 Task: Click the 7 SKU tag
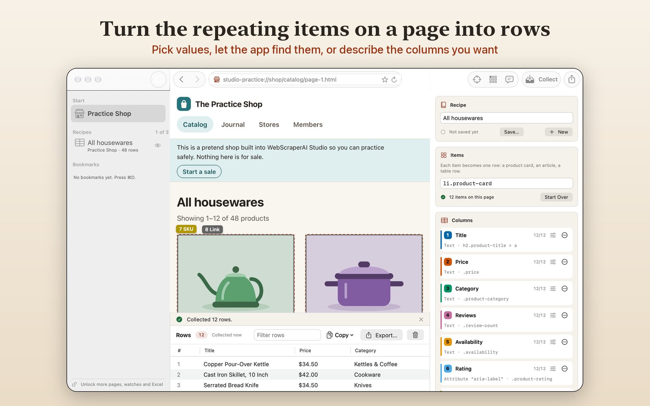pos(186,229)
